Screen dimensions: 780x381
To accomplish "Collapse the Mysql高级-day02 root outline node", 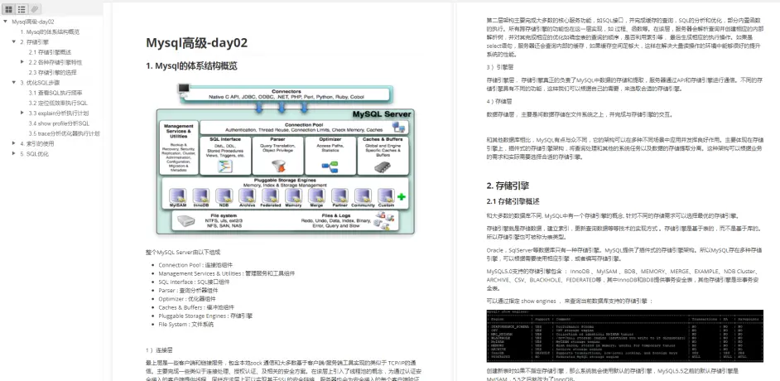I will click(5, 22).
